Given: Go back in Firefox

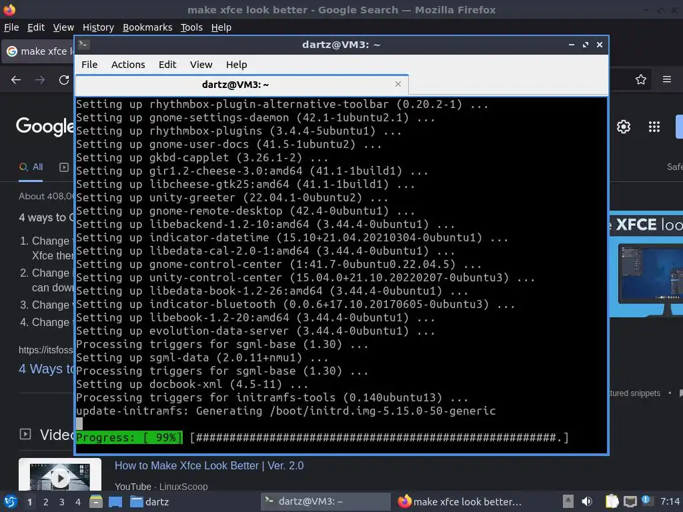Looking at the screenshot, I should coord(16,80).
